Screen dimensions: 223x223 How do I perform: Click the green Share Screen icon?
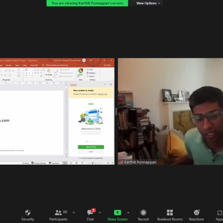point(117,213)
